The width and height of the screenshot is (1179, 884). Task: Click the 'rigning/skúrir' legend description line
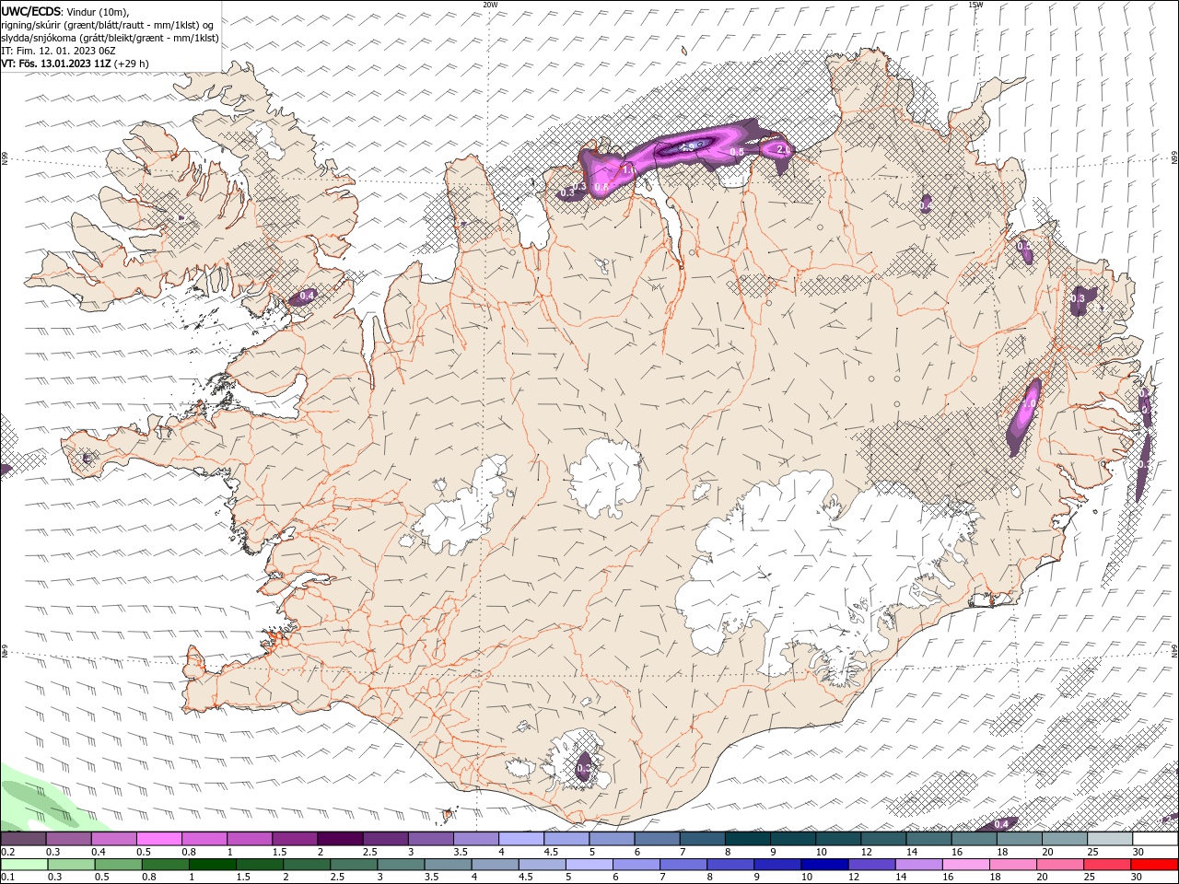pos(107,25)
